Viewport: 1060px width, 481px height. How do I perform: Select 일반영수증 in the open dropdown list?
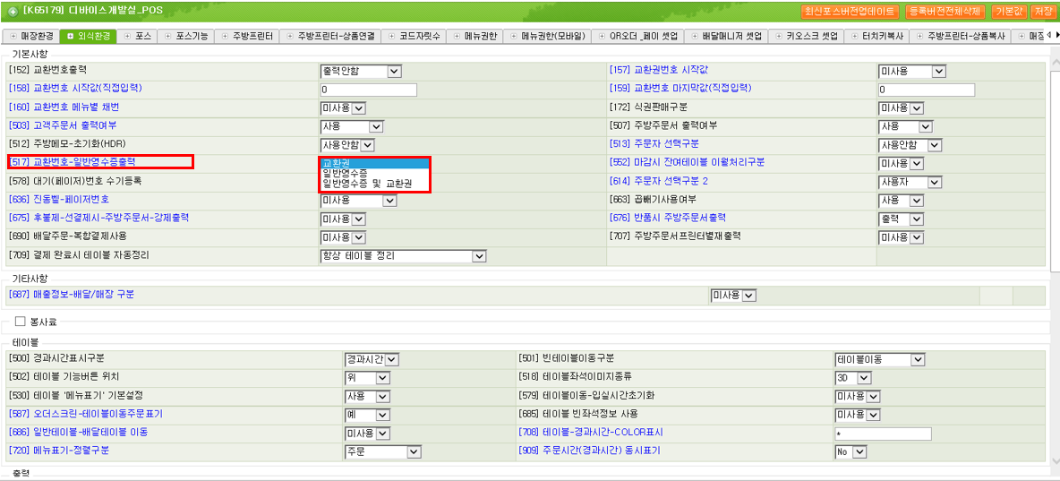tap(345, 173)
